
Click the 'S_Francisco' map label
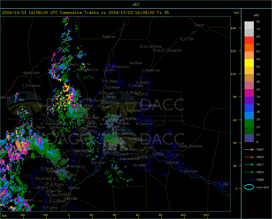click(119, 67)
